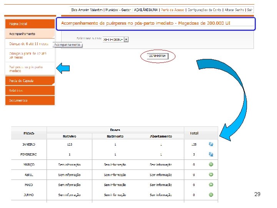Click MARÇO Nativivo 'Sem informação' cell
Viewport: 277px width, 208px height.
click(x=69, y=164)
